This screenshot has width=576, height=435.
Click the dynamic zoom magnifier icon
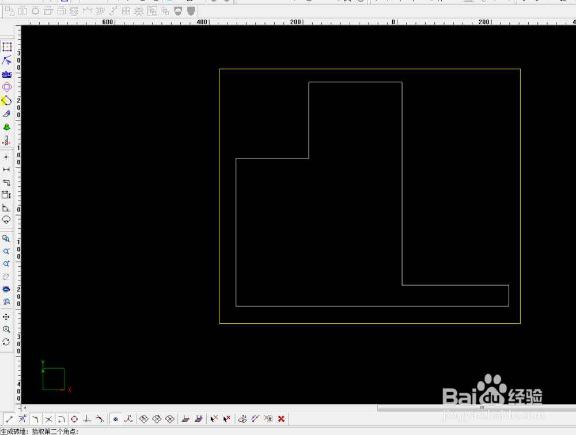click(x=6, y=330)
